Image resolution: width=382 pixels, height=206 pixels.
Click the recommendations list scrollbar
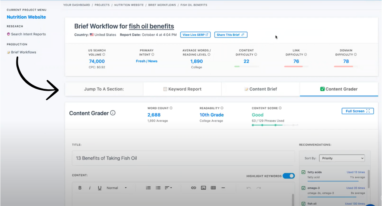coord(369,179)
